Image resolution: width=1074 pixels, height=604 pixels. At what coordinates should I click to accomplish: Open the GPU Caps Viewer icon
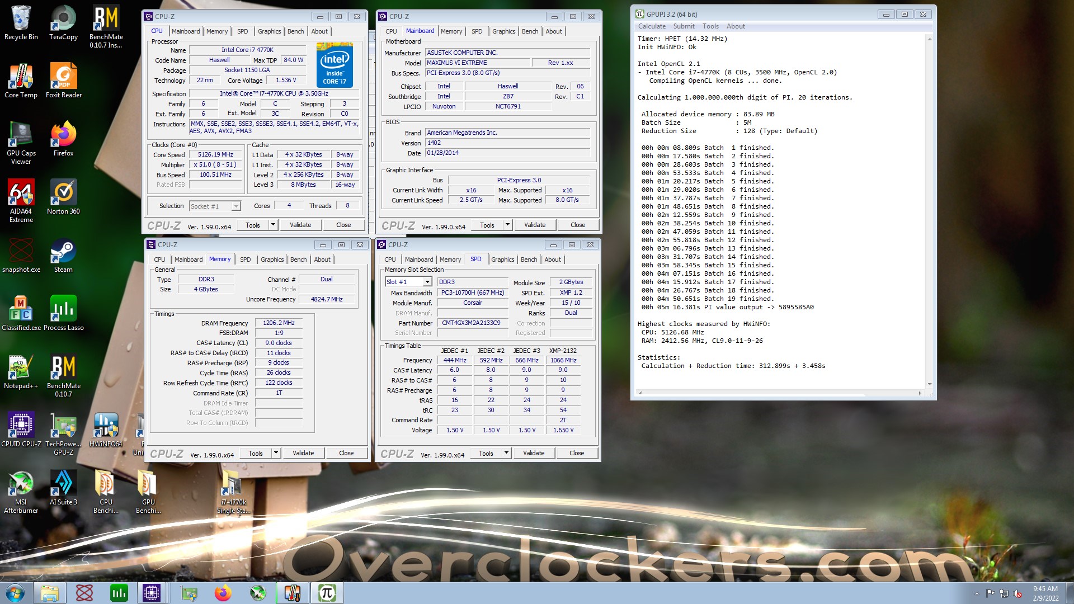tap(21, 143)
